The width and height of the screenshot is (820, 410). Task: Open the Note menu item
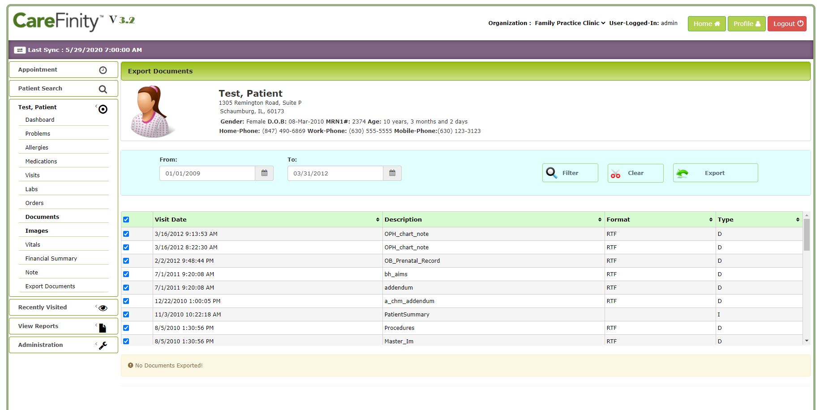click(x=31, y=273)
